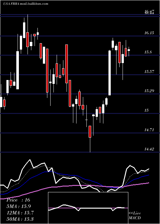This screenshot has height=224, width=160.
Task: Click the USA FRBA mail.bullkhan.com header text
Action: (26, 4)
